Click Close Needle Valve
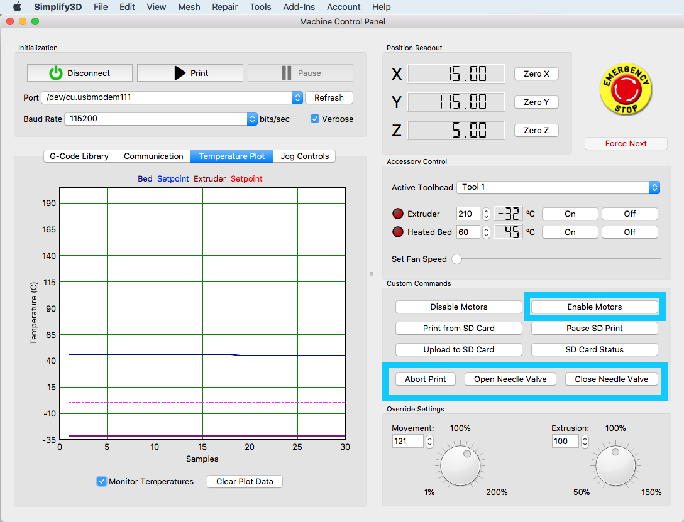This screenshot has height=522, width=684. click(611, 379)
